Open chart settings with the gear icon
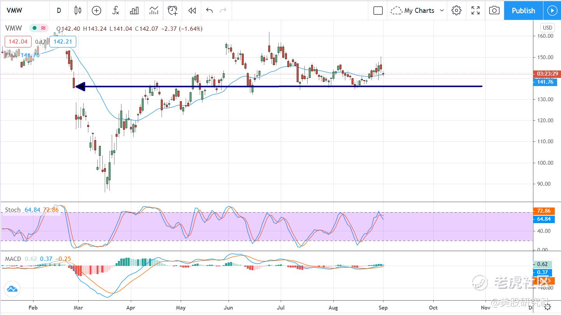Screen dimensions: 561x315 (456, 11)
